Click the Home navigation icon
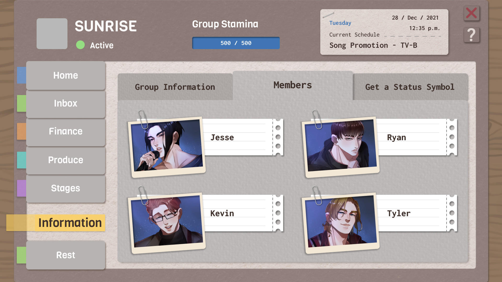Viewport: 502px width, 282px height. point(66,75)
